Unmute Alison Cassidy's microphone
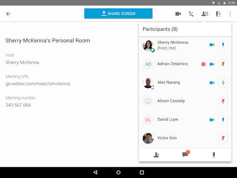 tap(223, 101)
